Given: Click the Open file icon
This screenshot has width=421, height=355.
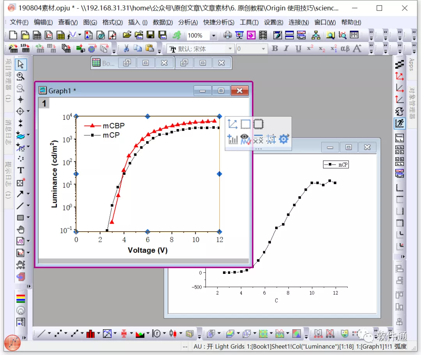Looking at the screenshot, I should click(127, 35).
